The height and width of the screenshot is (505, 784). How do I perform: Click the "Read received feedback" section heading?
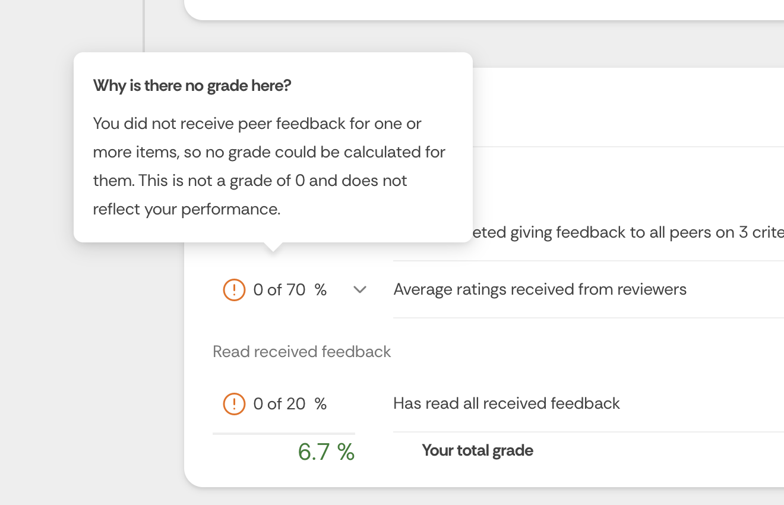tap(302, 352)
